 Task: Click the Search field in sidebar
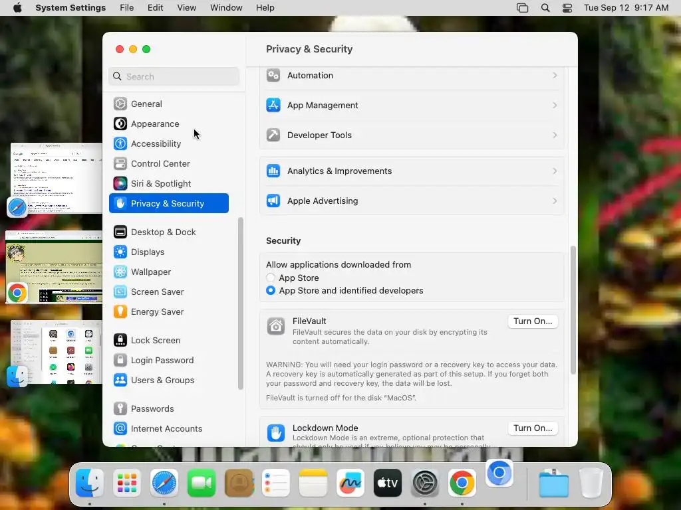tap(174, 77)
